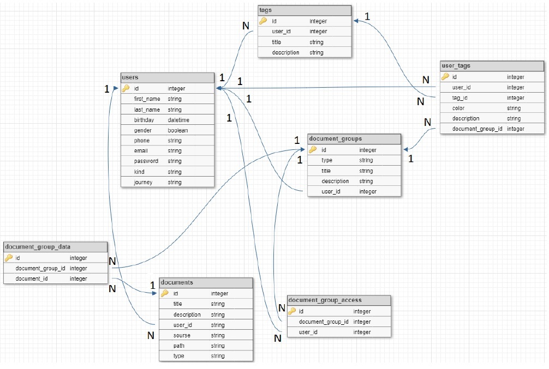Viewport: 549px width, 369px height.
Task: Select the document_group_access table header
Action: 339,300
